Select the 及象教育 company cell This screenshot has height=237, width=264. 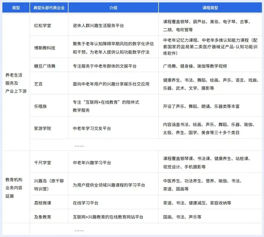point(49,217)
